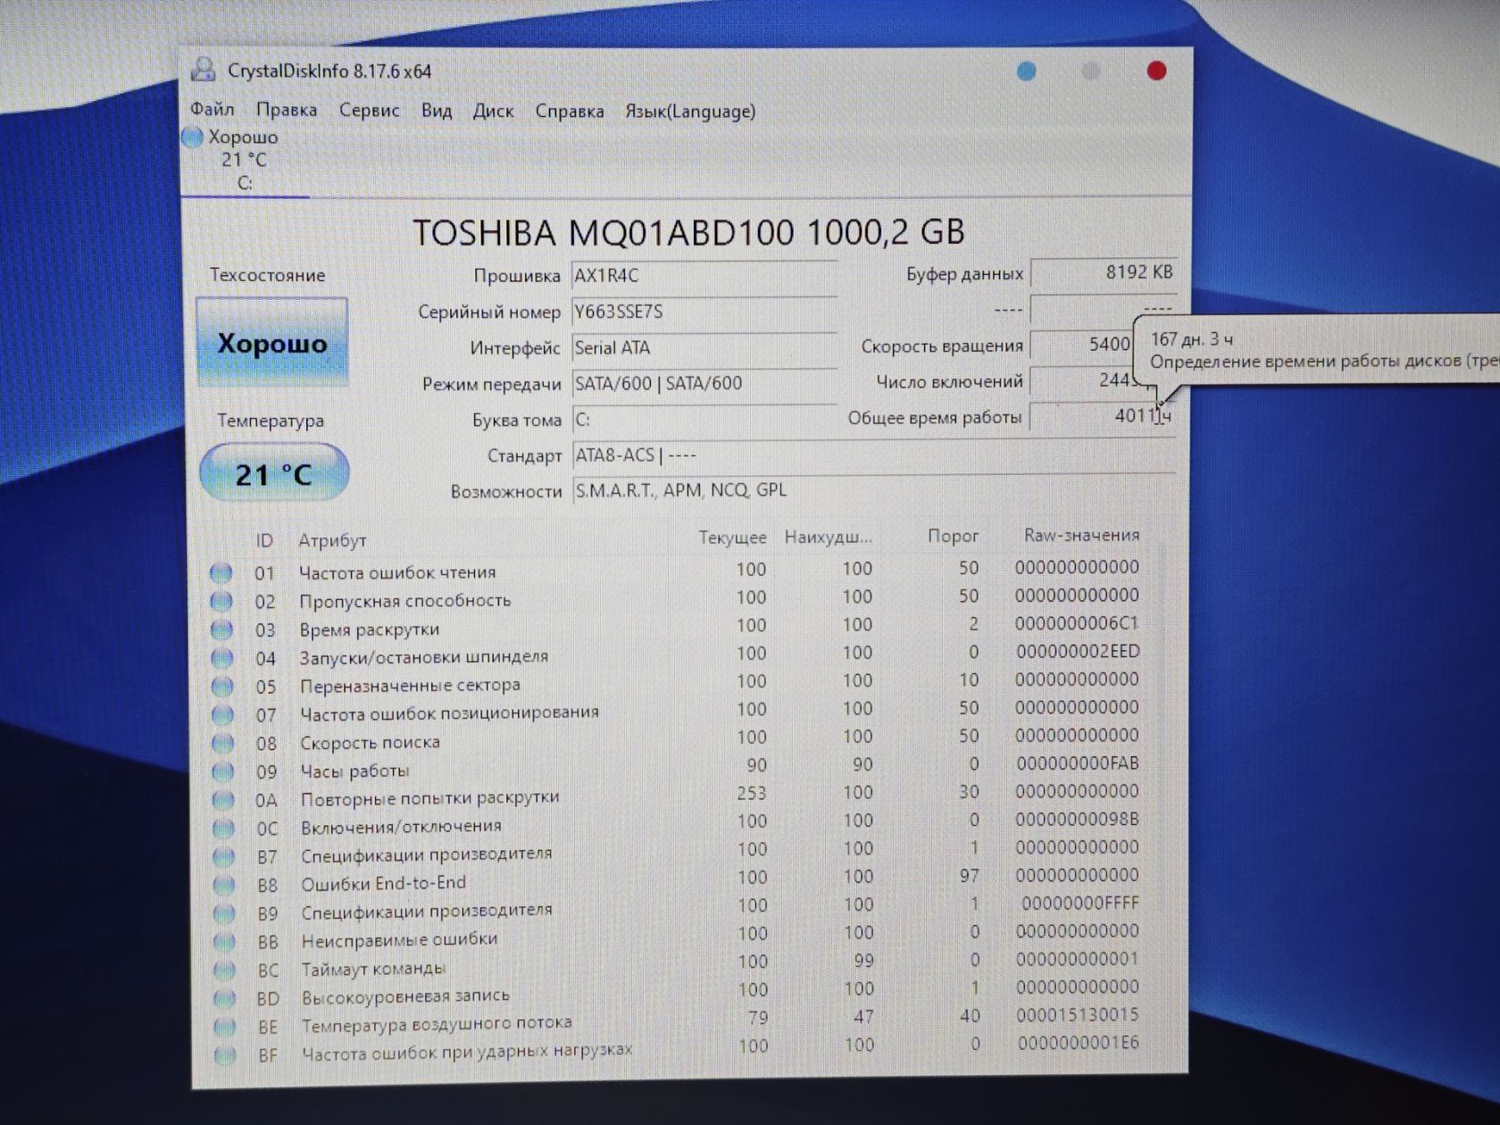Image resolution: width=1500 pixels, height=1125 pixels.
Task: Click the Буфер данных value 8192 KB
Action: [x=1104, y=272]
